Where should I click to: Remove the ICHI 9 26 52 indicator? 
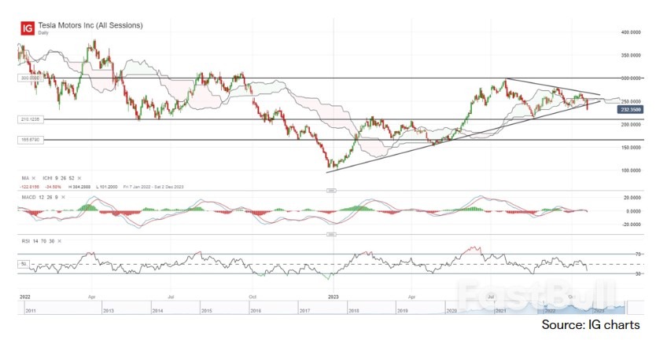click(x=79, y=178)
